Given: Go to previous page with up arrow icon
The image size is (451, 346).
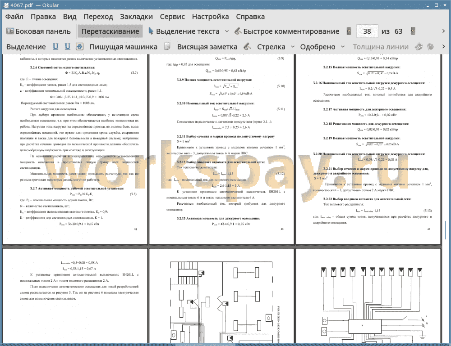Looking at the screenshot, I should 349,31.
